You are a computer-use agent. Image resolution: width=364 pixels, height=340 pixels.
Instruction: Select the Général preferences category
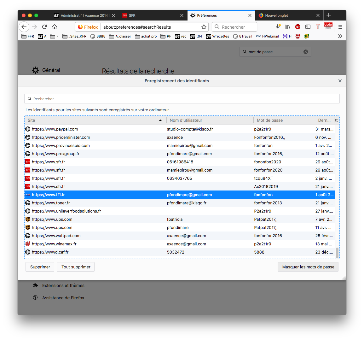pos(46,70)
